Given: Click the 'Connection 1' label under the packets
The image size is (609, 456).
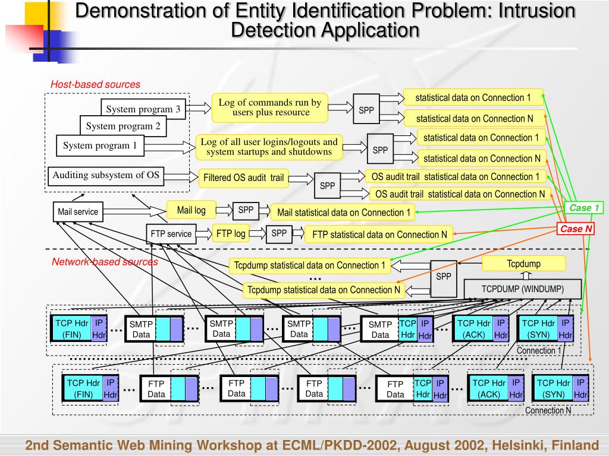Looking at the screenshot, I should click(539, 350).
